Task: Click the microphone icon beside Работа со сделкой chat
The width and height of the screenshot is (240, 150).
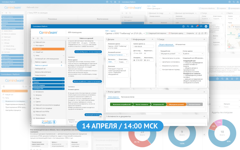Action: (61, 65)
